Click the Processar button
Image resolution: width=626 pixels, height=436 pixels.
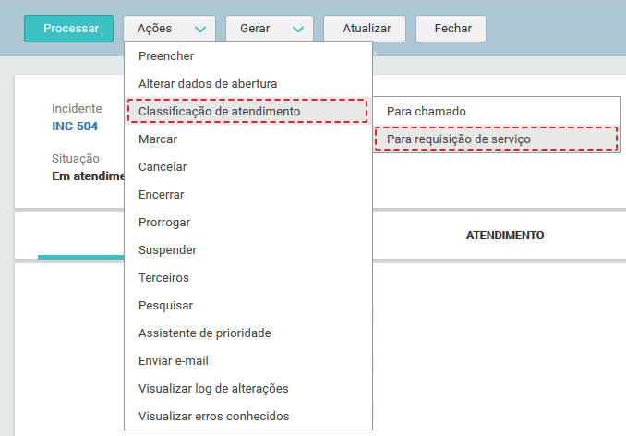point(68,29)
